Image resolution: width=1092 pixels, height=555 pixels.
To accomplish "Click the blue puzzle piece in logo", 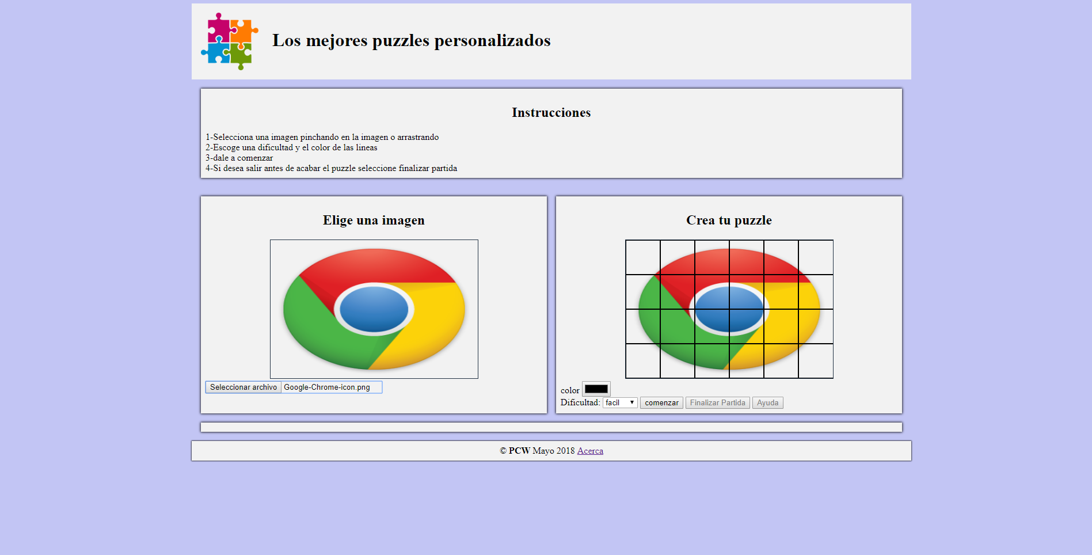I will 217,54.
